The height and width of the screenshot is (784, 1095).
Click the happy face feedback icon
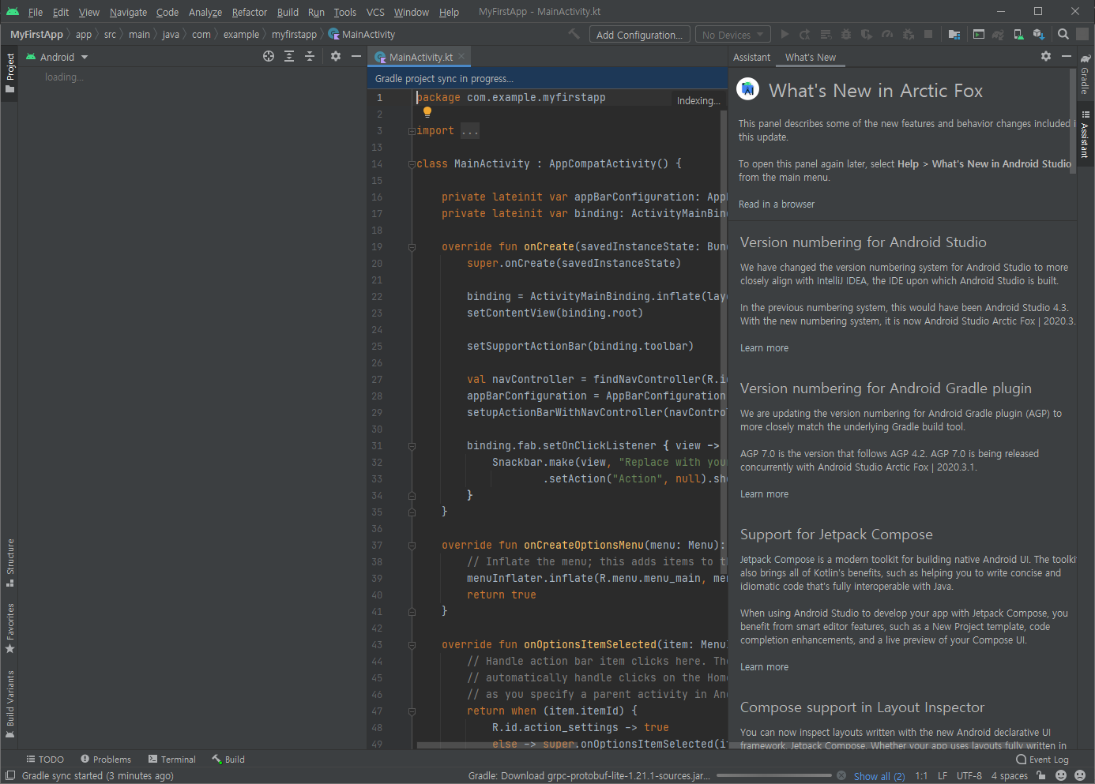(1061, 775)
